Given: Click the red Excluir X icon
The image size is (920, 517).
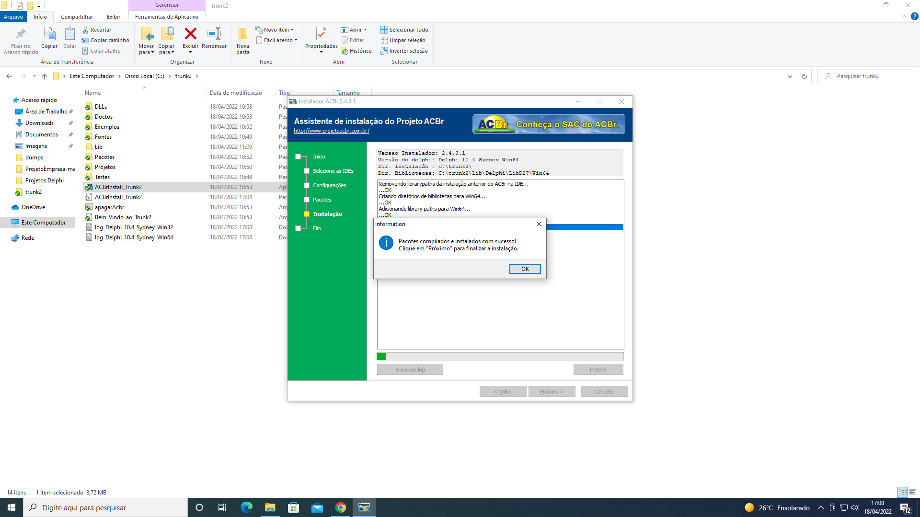Looking at the screenshot, I should point(190,34).
